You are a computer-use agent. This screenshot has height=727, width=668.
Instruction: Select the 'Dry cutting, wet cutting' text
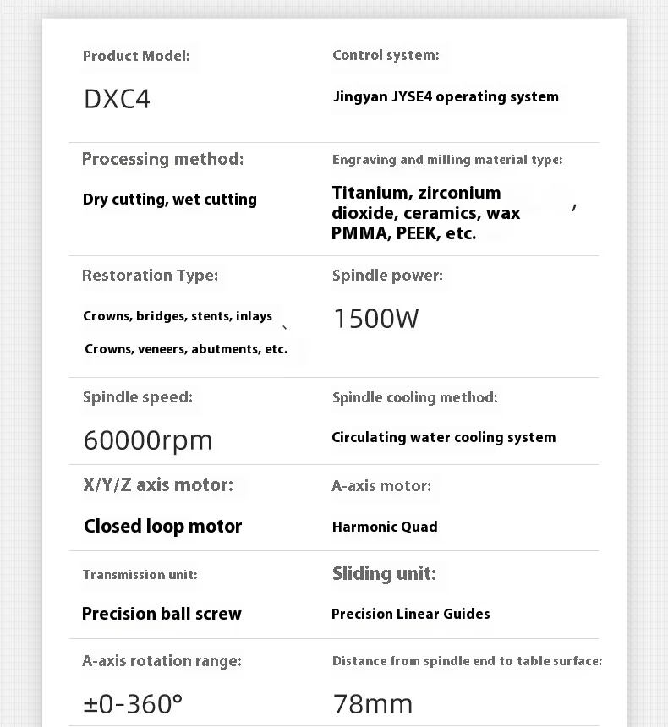[x=170, y=200]
